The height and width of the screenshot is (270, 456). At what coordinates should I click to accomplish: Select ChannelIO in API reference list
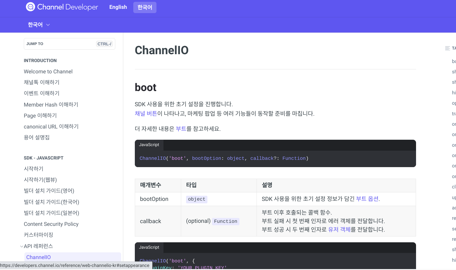[x=73, y=257]
